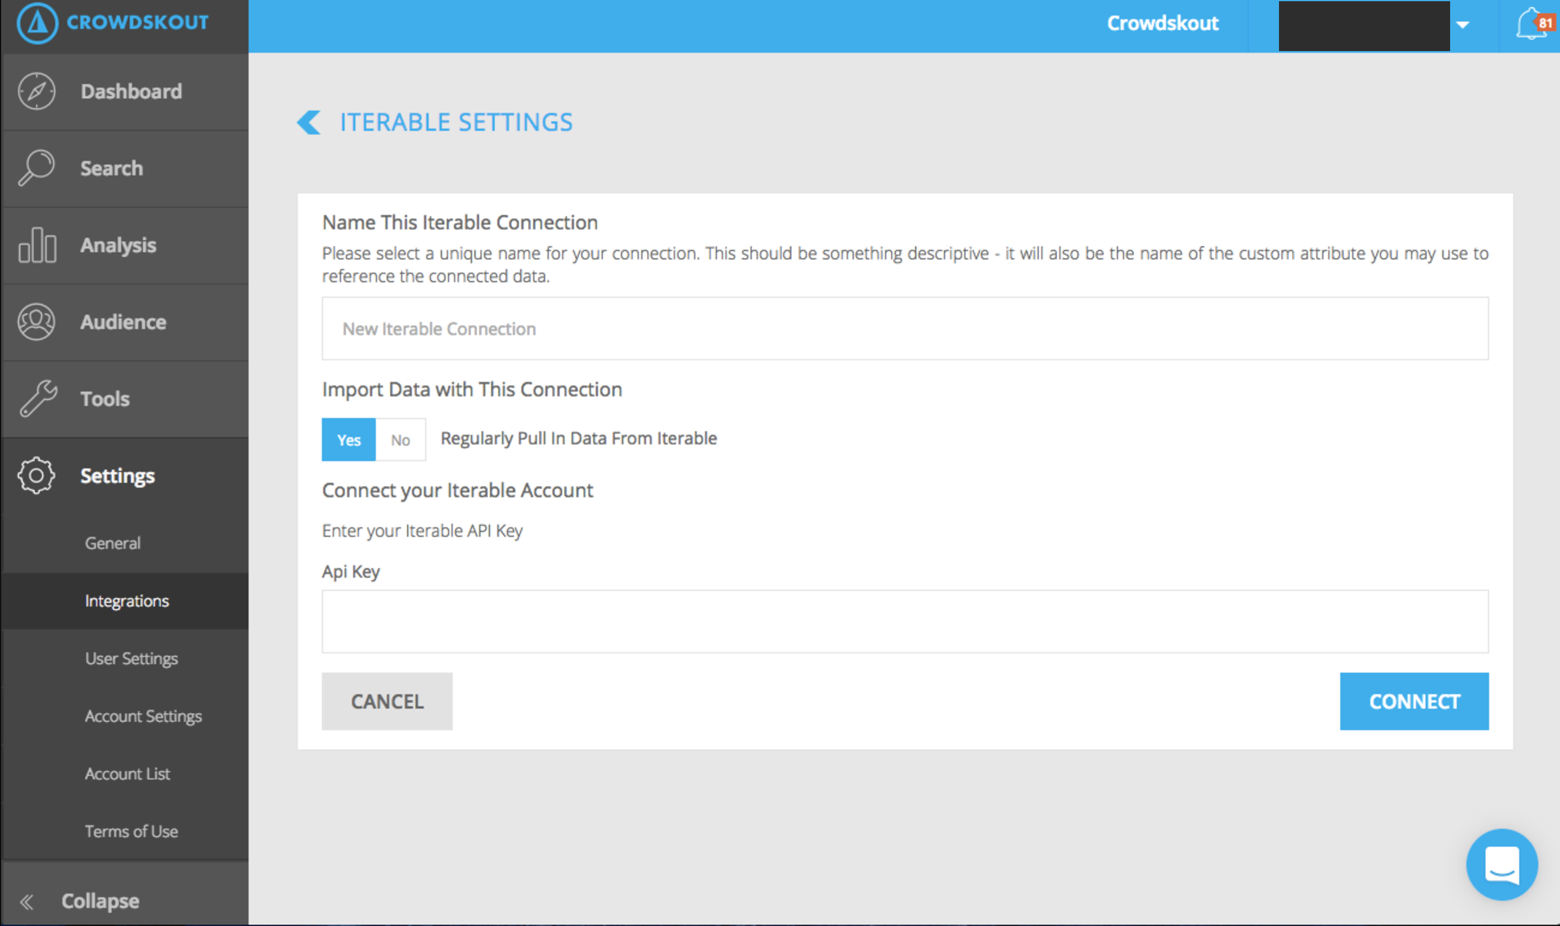Click the redacted user name box
This screenshot has width=1560, height=926.
pyautogui.click(x=1364, y=26)
